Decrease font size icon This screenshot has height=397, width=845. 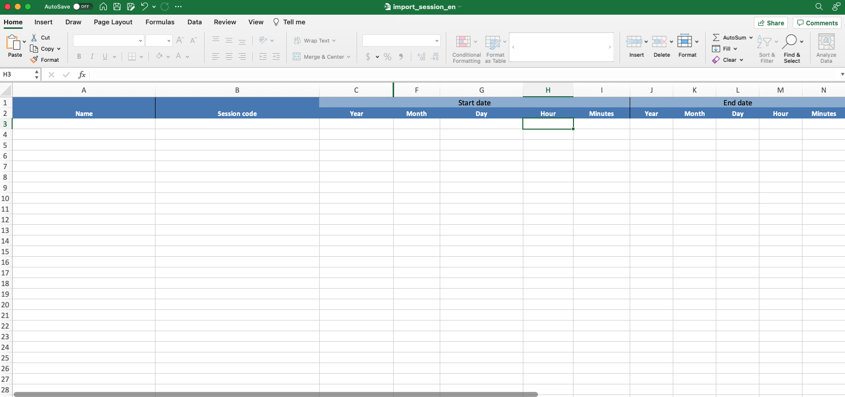pyautogui.click(x=193, y=40)
